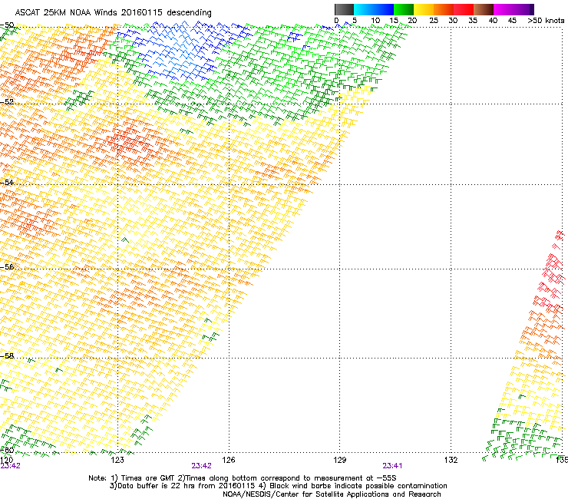
Task: Click the '>50 knots' legend label
Action: click(546, 21)
